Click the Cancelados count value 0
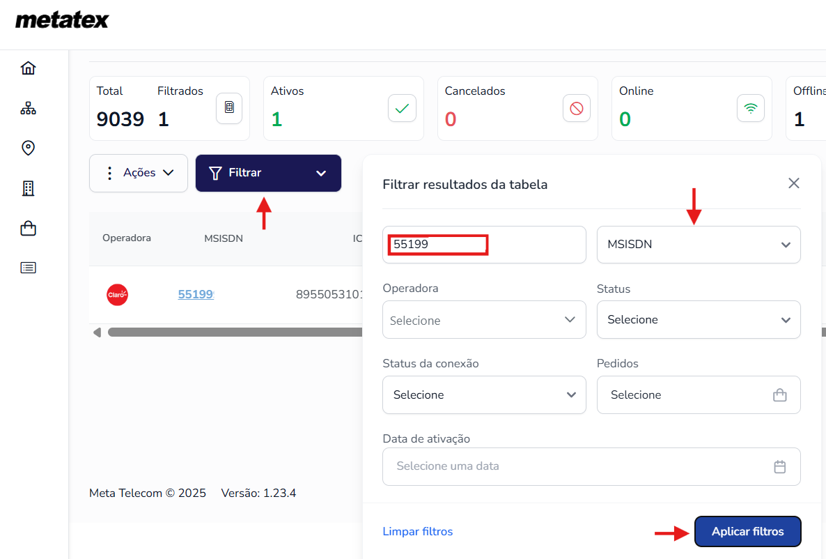Screen dimensions: 826x559 pyautogui.click(x=451, y=119)
